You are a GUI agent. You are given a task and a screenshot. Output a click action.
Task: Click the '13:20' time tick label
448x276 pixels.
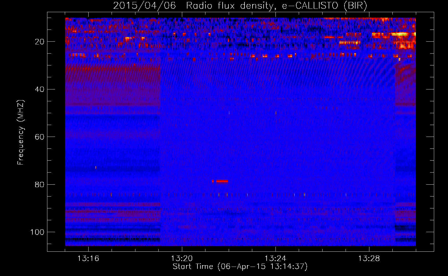coord(182,259)
